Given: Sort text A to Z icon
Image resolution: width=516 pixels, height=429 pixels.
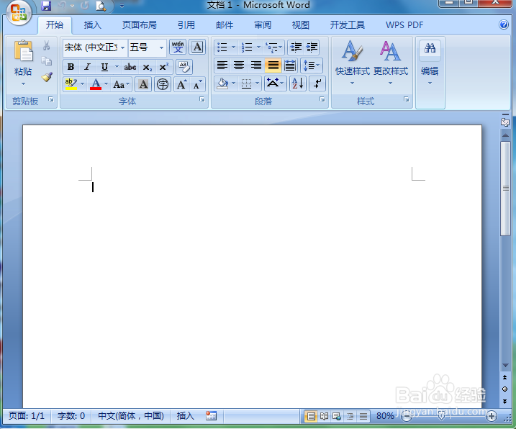Looking at the screenshot, I should [298, 83].
